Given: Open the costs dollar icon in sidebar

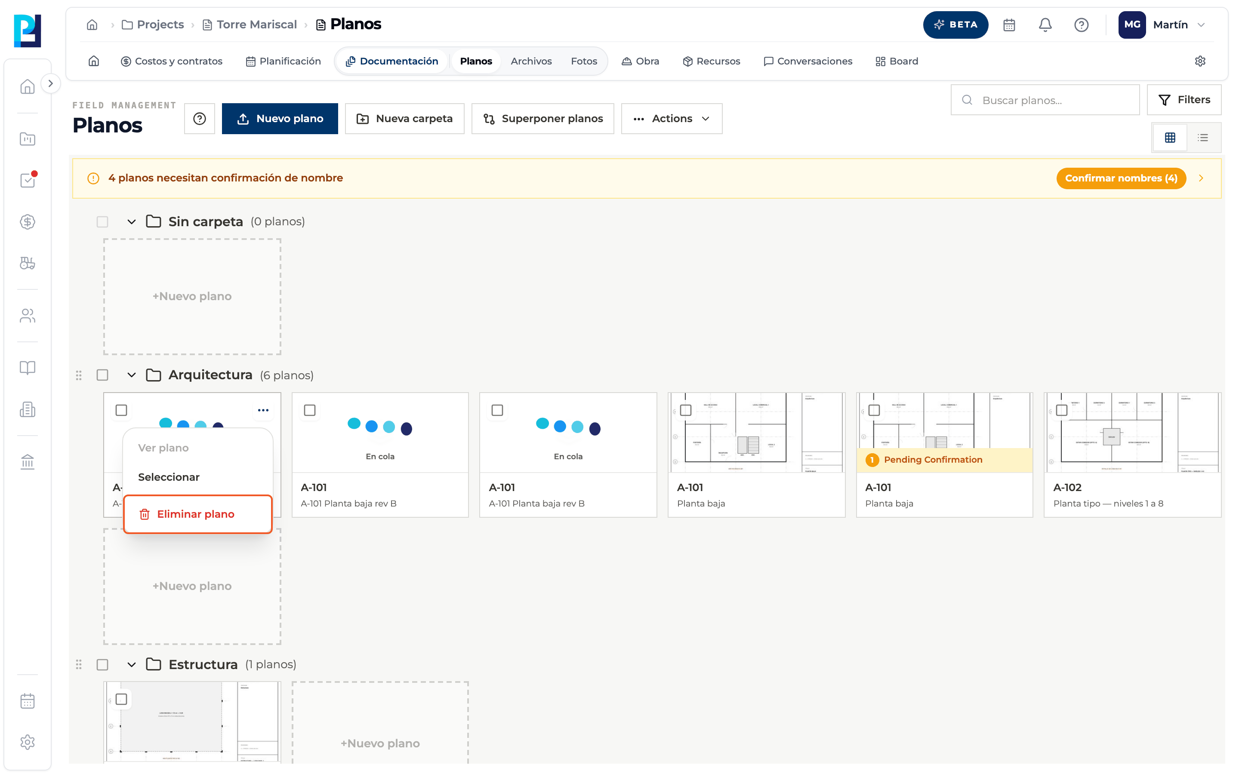Looking at the screenshot, I should pos(28,221).
